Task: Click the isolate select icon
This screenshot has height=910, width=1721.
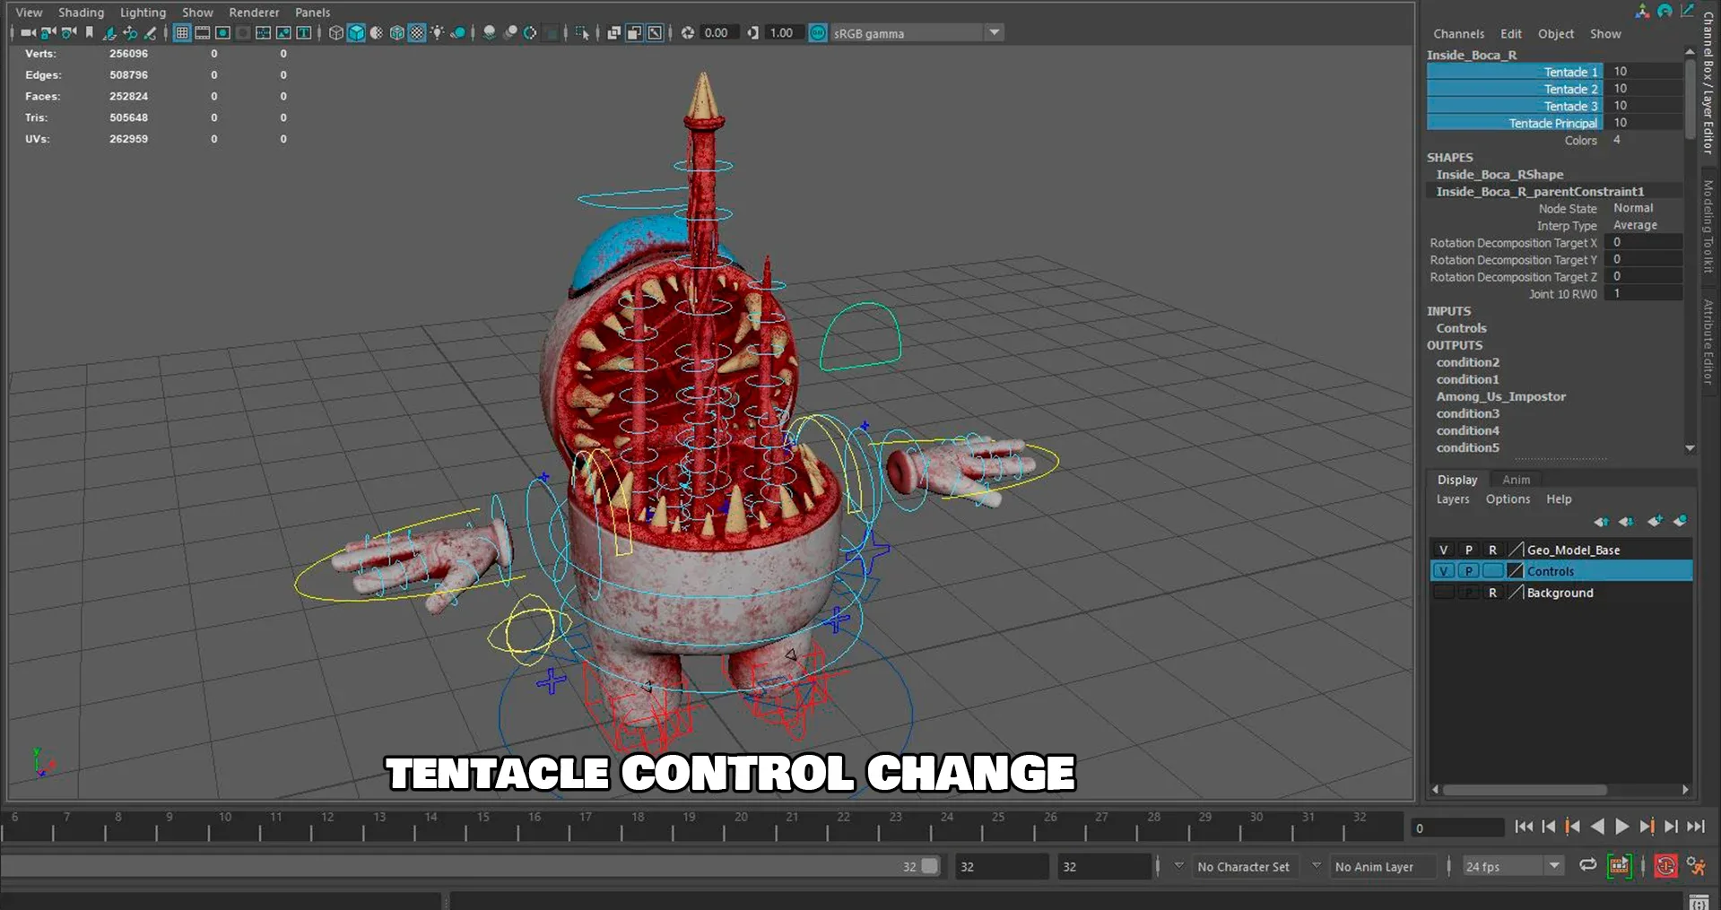Action: tap(582, 33)
